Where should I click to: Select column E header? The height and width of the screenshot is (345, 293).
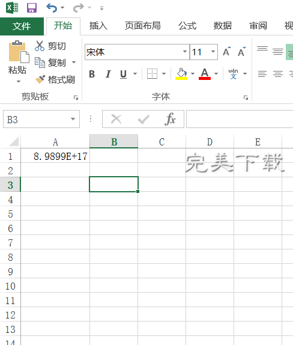pos(258,142)
